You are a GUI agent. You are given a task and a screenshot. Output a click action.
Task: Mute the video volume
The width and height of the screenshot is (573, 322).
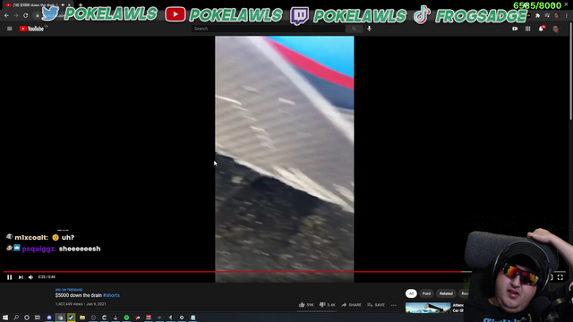[31, 277]
